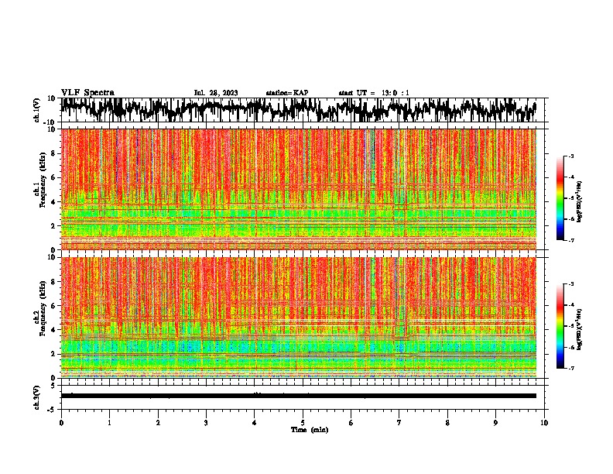613x474 pixels.
Task: Click the log(PSD) label beside ch.1 colorbar
Action: click(x=579, y=202)
